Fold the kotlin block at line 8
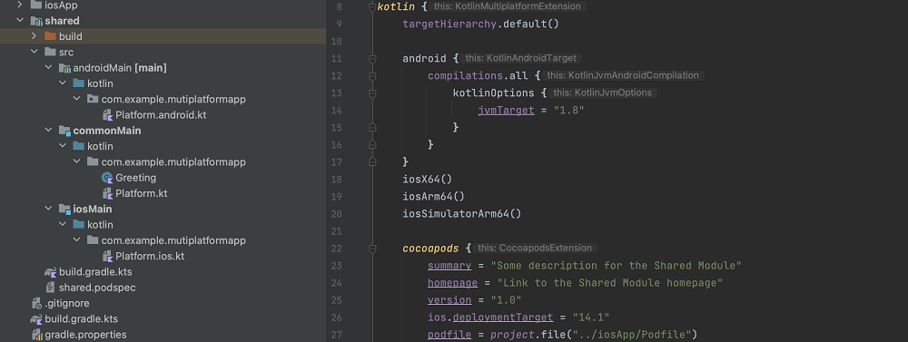Screen dimensions: 908x342 tap(372, 7)
